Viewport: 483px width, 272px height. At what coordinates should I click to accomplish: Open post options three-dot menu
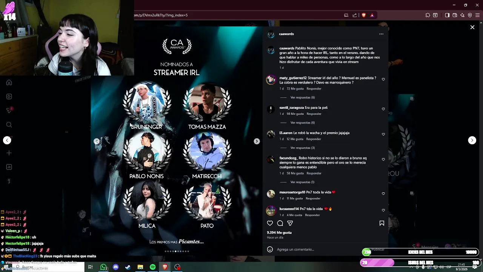tap(381, 34)
